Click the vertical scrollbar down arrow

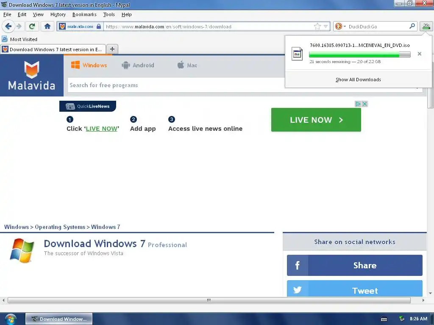(430, 293)
